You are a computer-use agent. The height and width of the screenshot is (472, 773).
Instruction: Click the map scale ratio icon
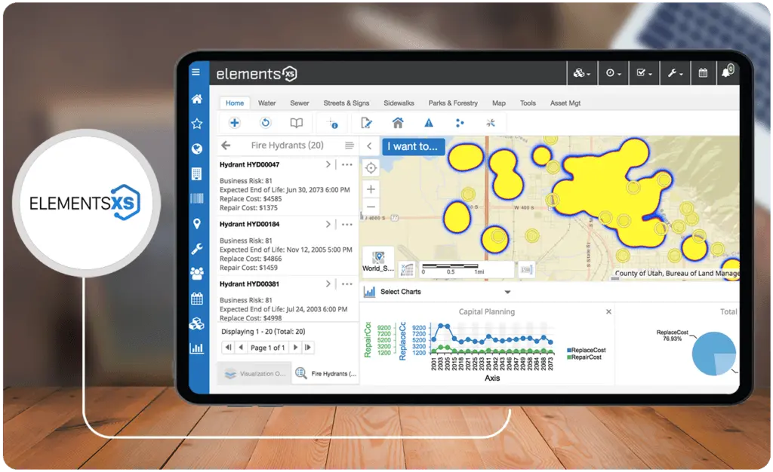[x=526, y=269]
